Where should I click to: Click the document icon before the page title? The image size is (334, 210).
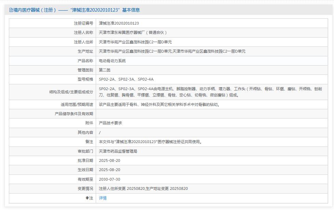(10, 10)
